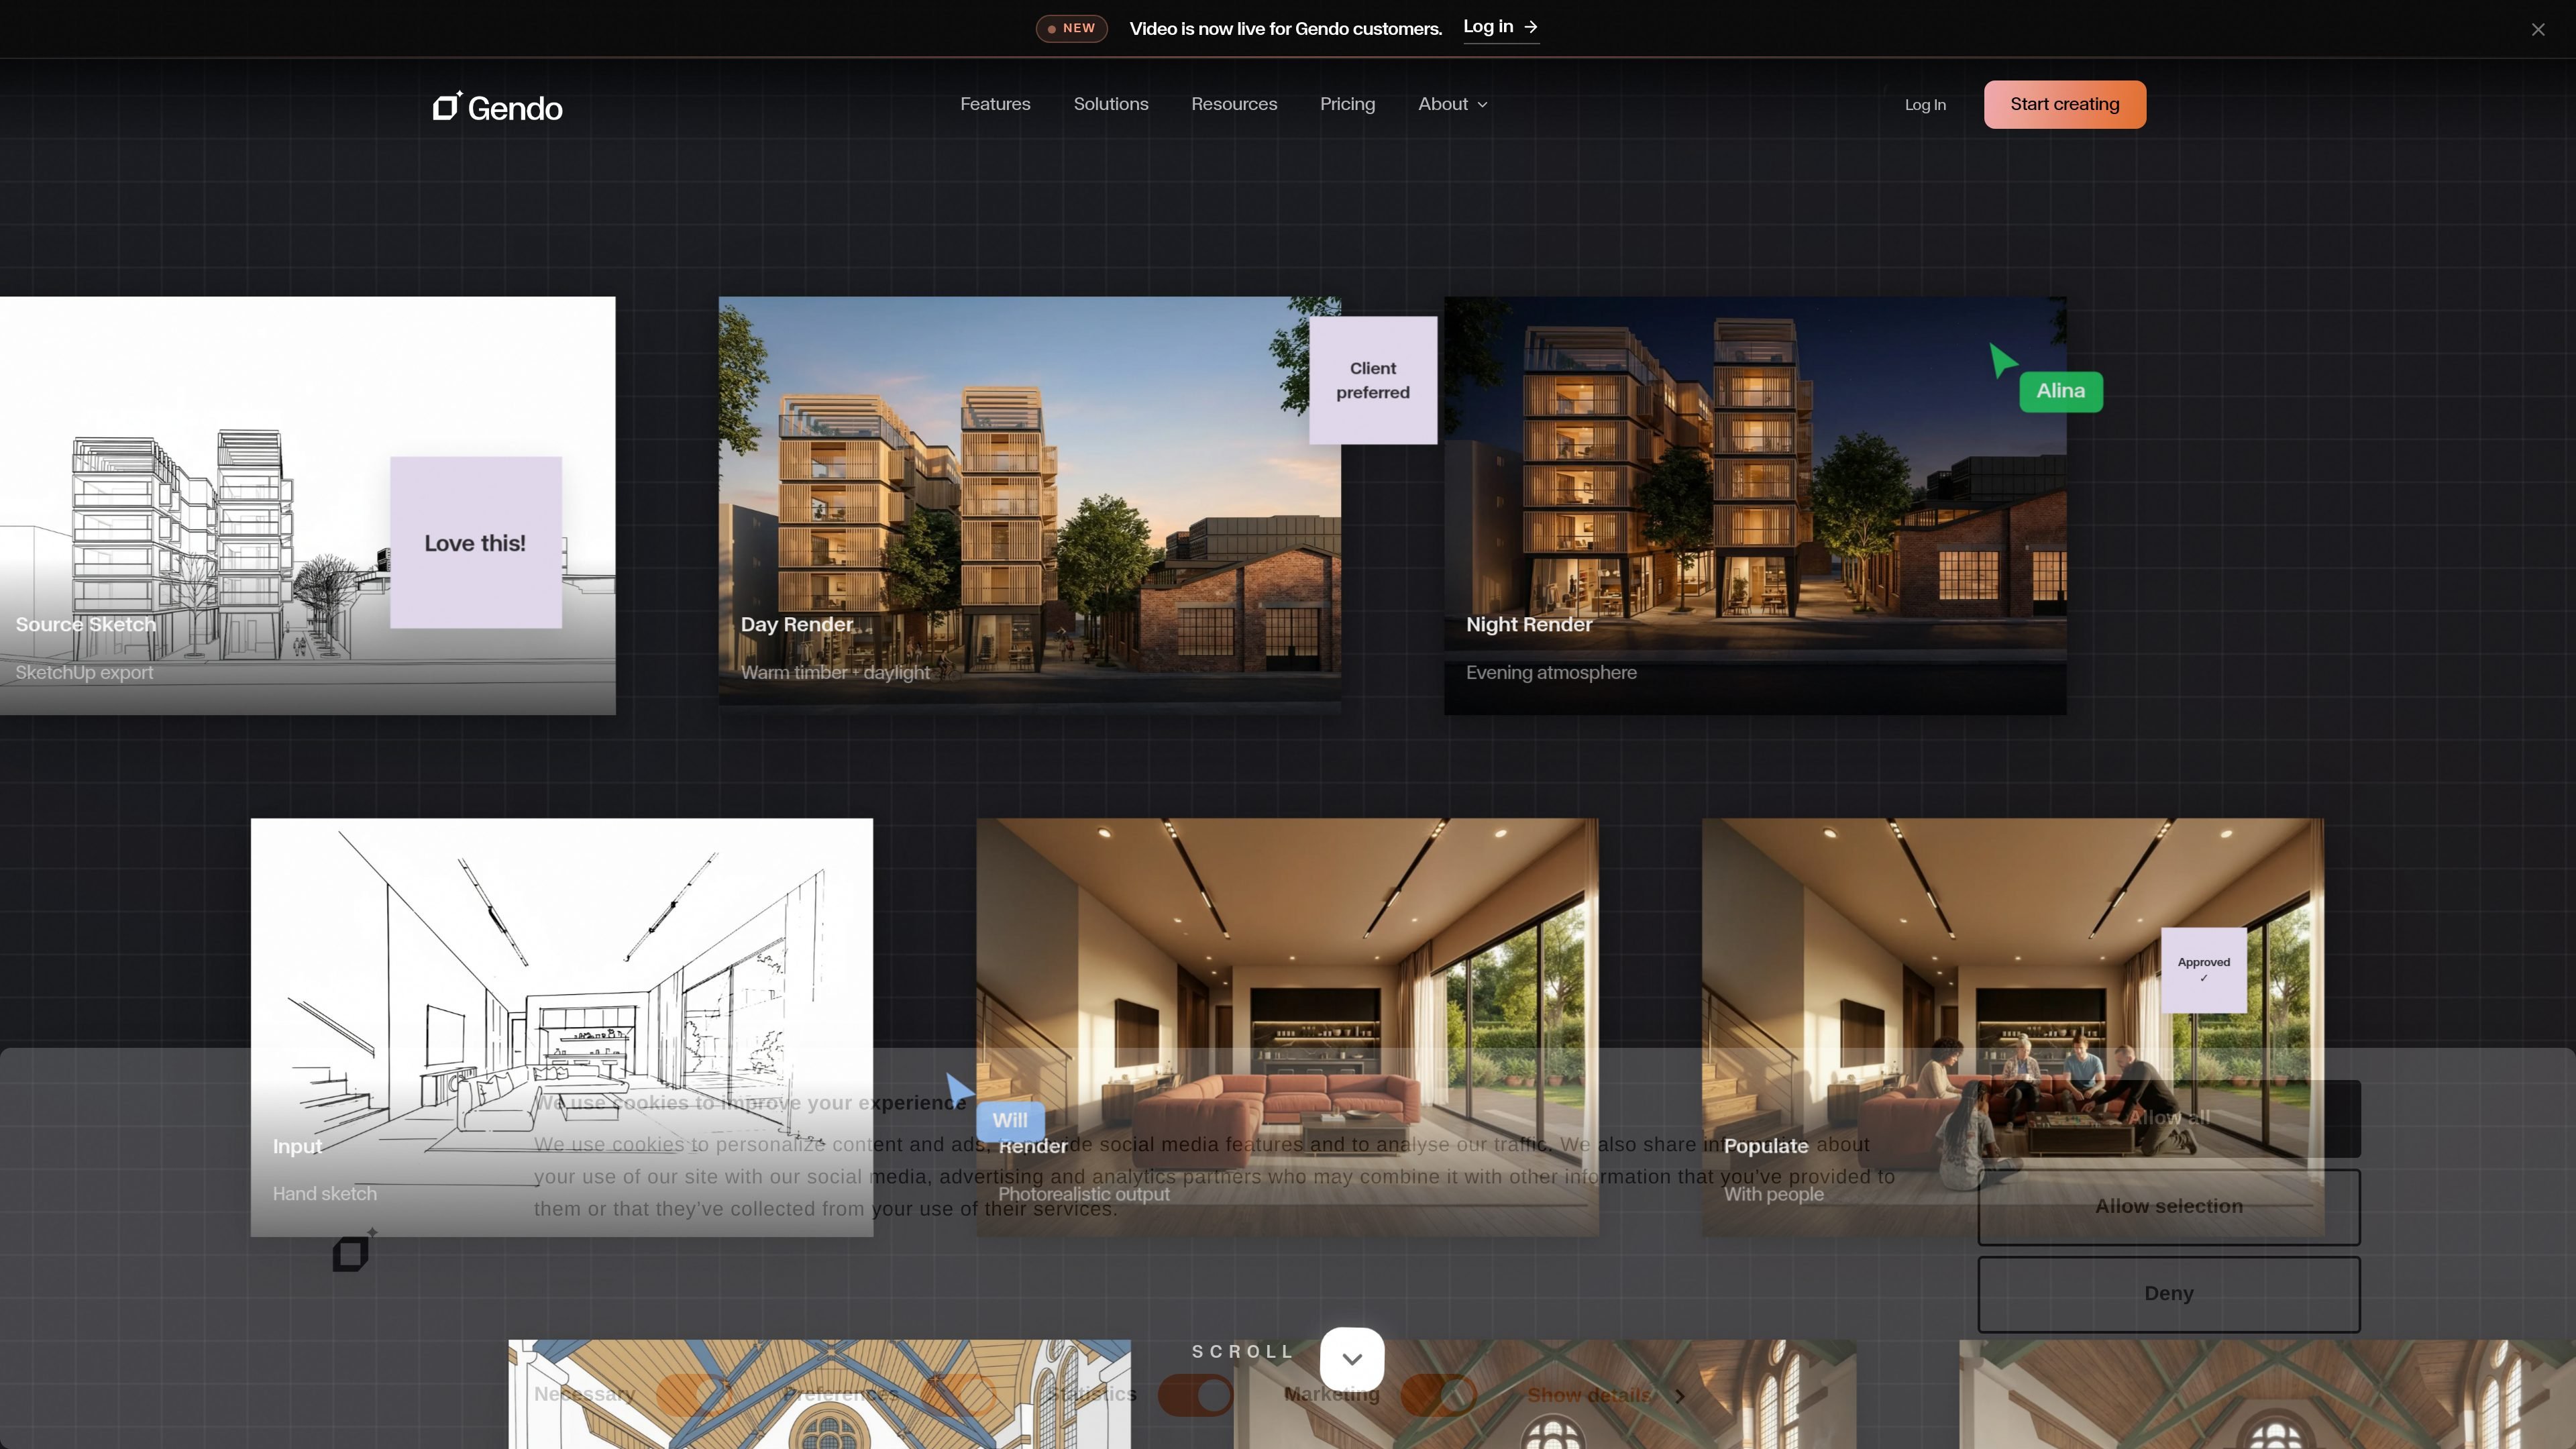Toggle the Statistics cookies switch
Image resolution: width=2576 pixels, height=1449 pixels.
tap(1196, 1394)
